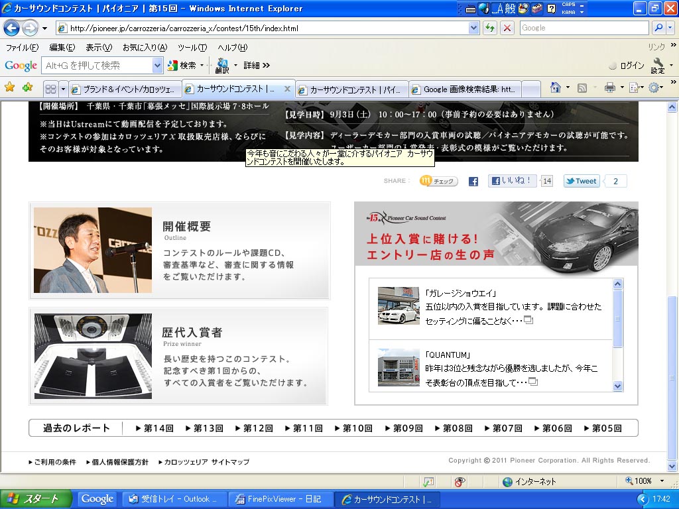Click the Add to Favorites icon
Screen dimensions: 679x509
pos(27,87)
